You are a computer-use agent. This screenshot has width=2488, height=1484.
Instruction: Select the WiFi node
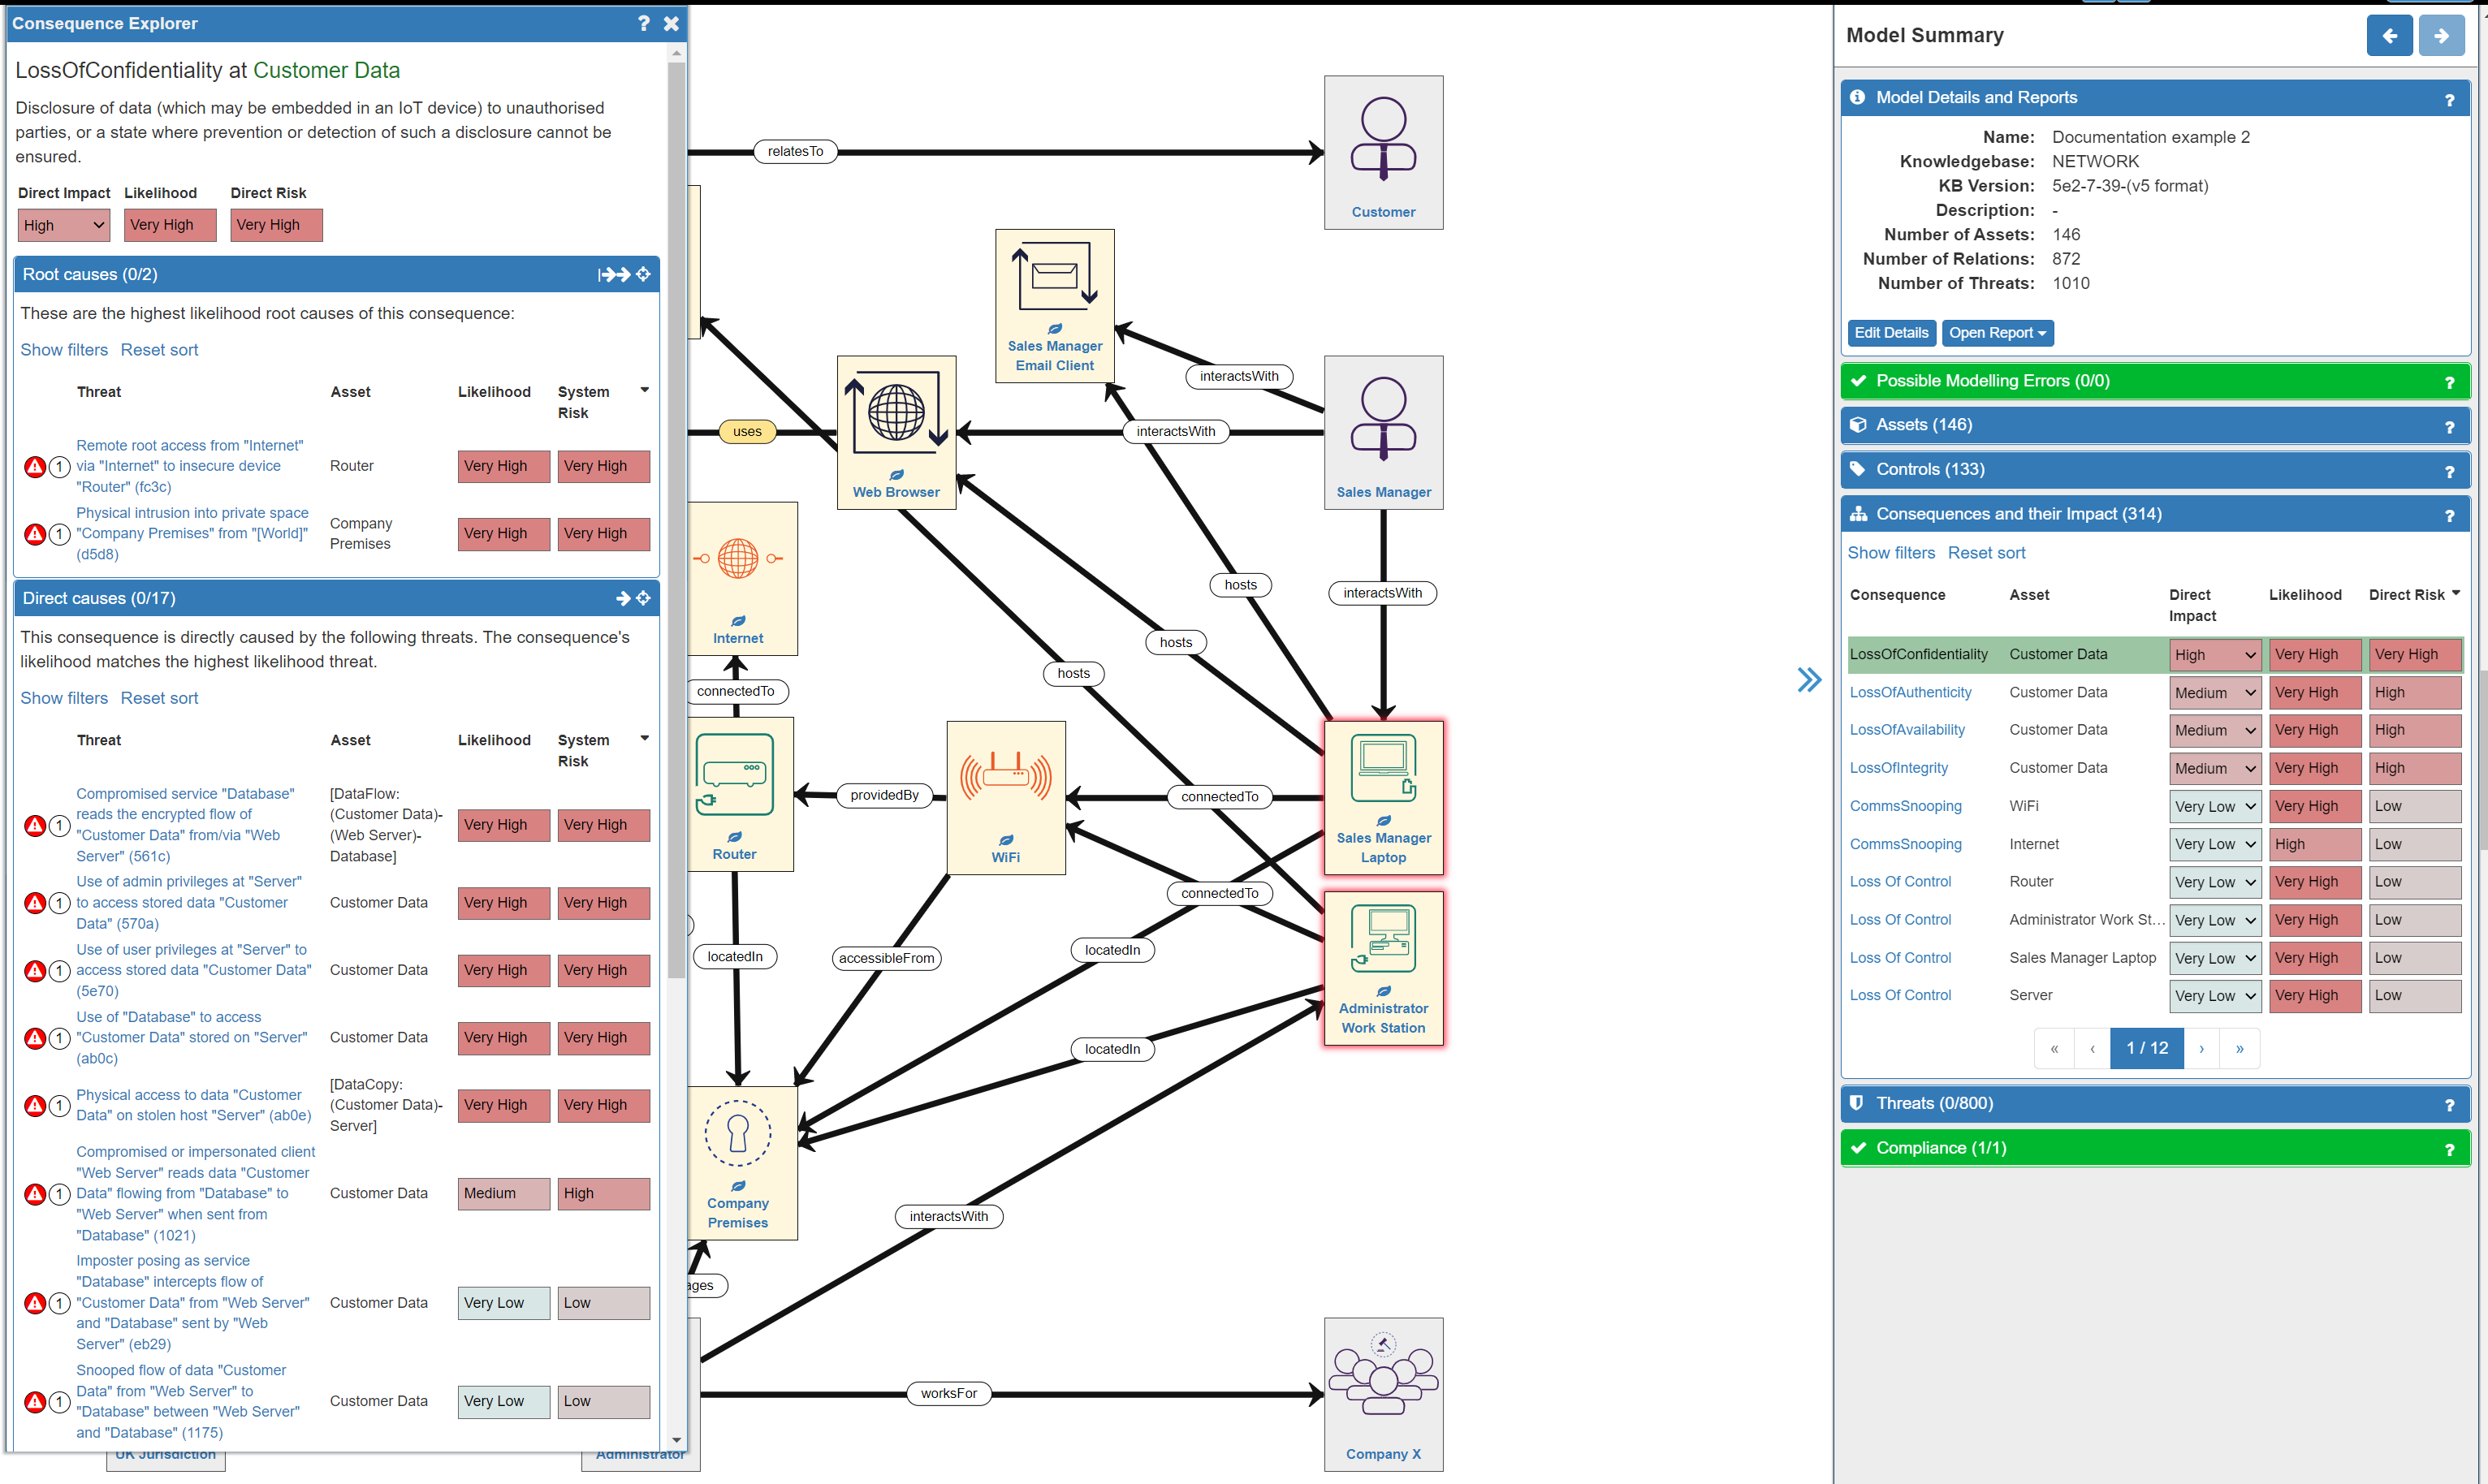point(1006,798)
